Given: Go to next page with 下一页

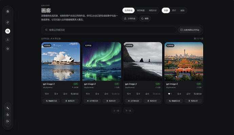Looking at the screenshot, I should click(128, 111).
